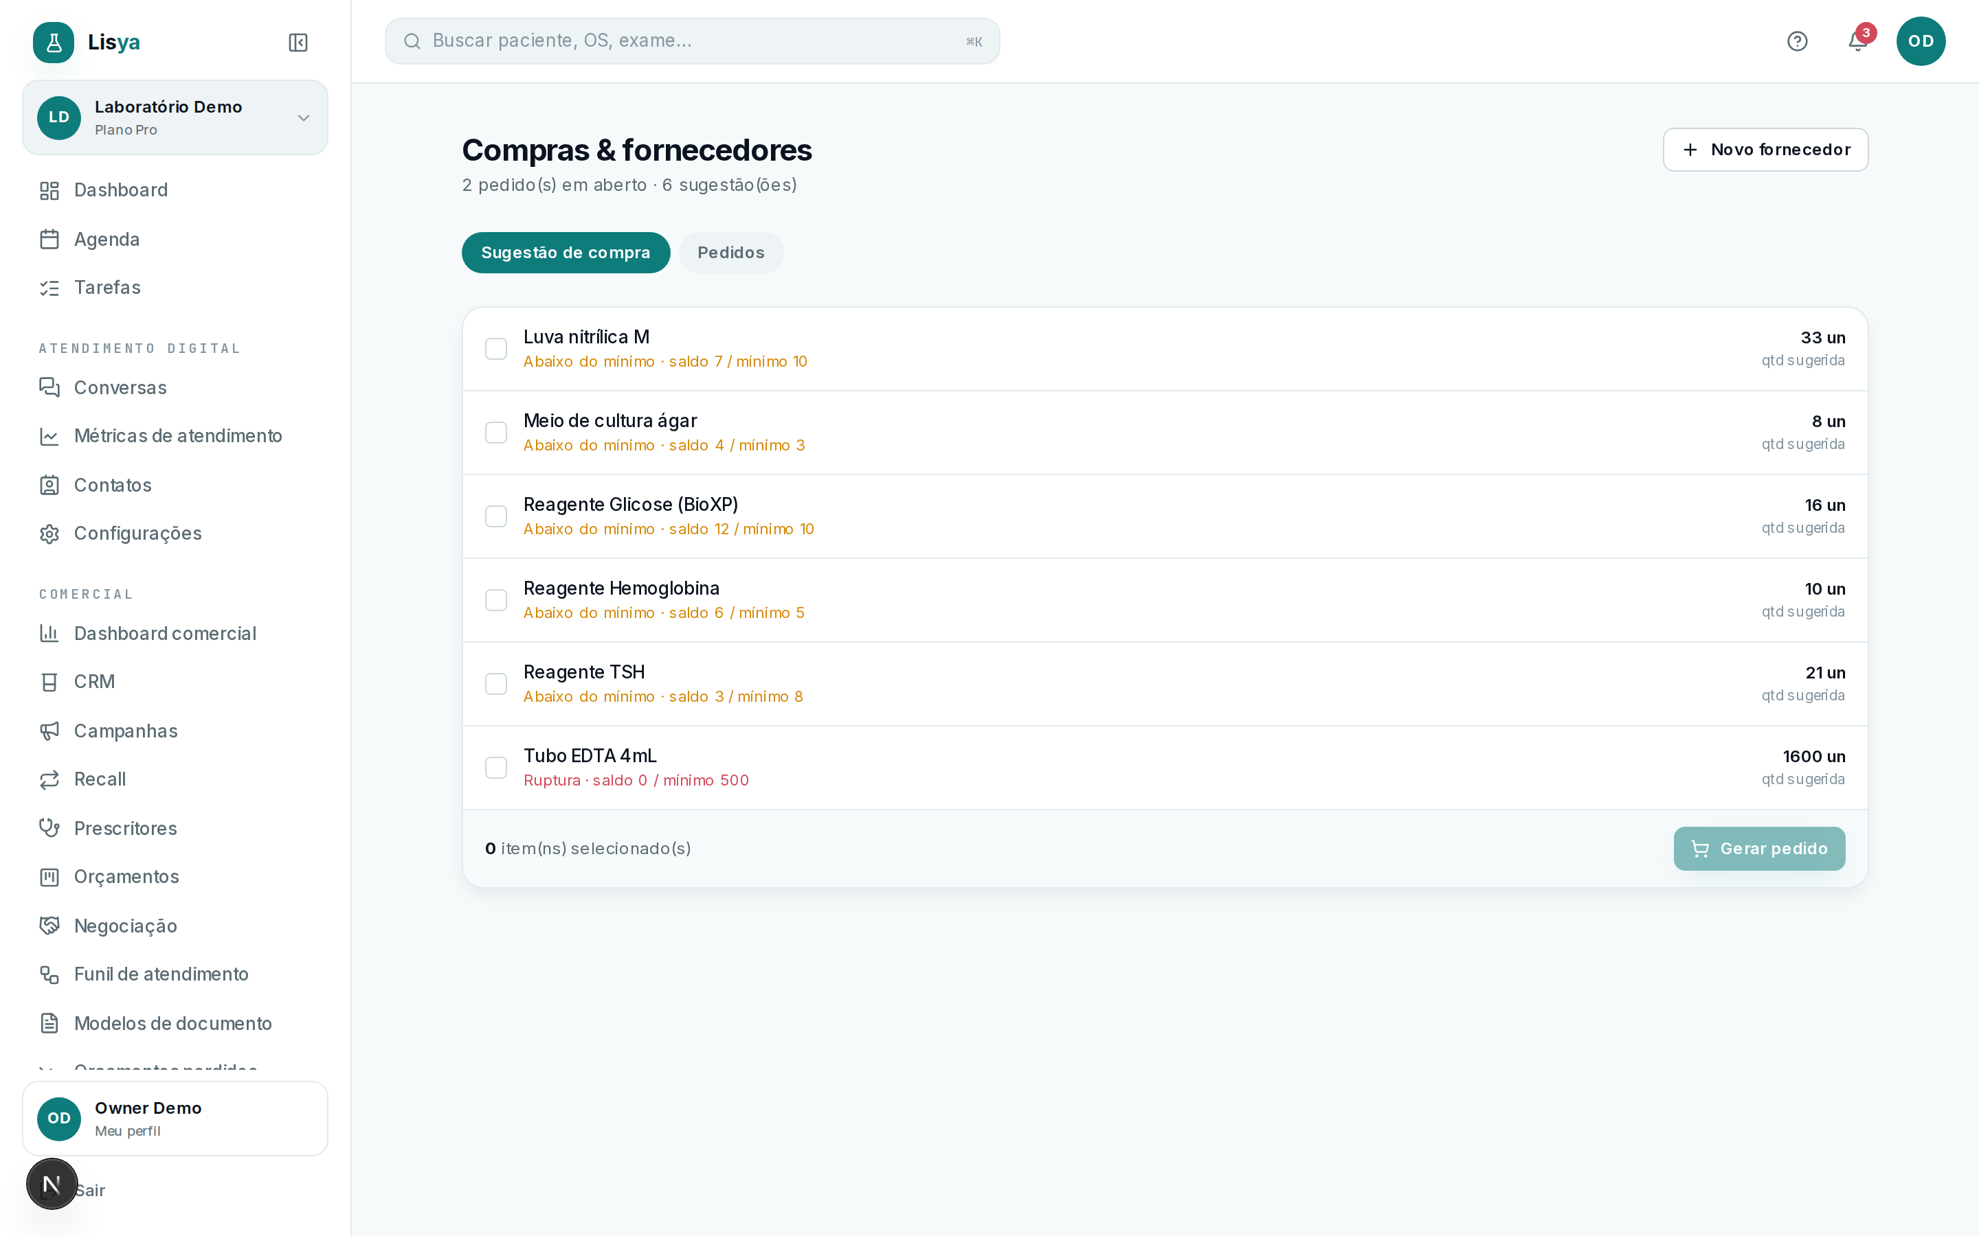Click the Dashboard grid icon

tap(49, 190)
